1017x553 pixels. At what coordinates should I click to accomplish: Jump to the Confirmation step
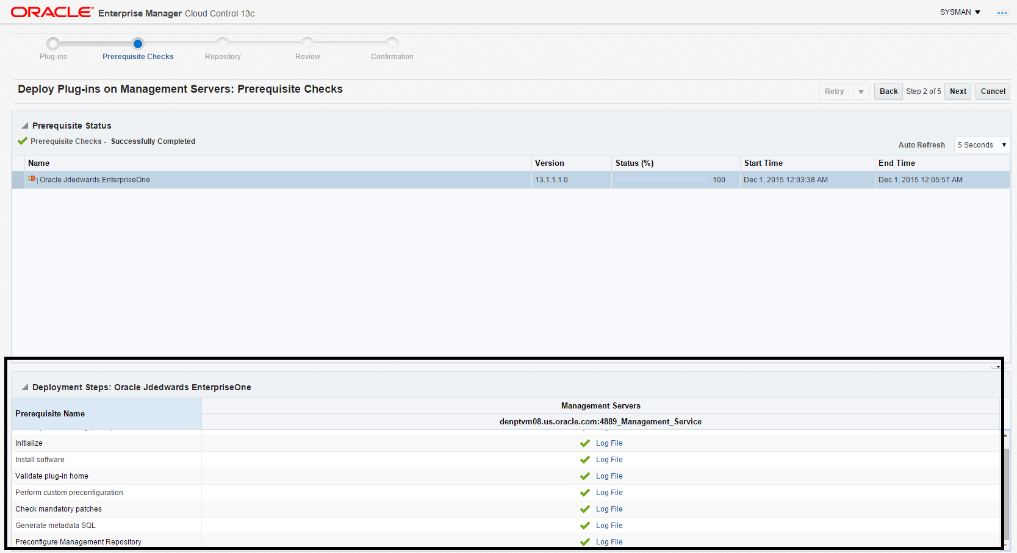tap(392, 44)
